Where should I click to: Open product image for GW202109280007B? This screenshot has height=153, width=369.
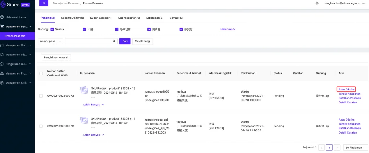pos(84,120)
